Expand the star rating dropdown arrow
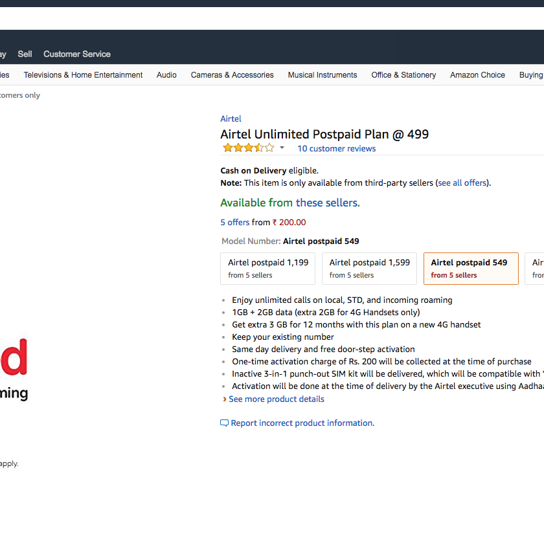 click(x=282, y=148)
